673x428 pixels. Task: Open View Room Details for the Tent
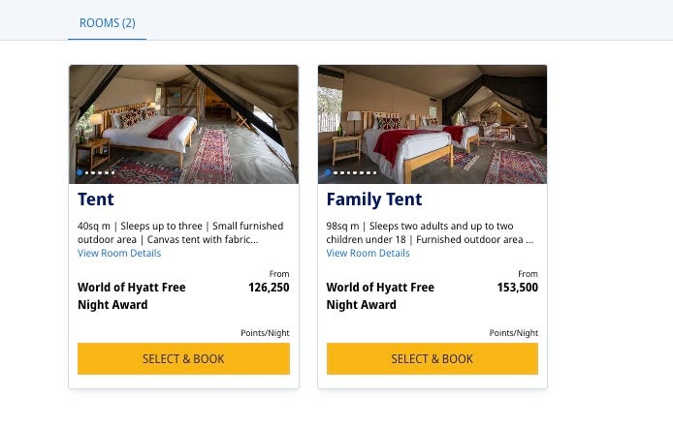point(119,254)
